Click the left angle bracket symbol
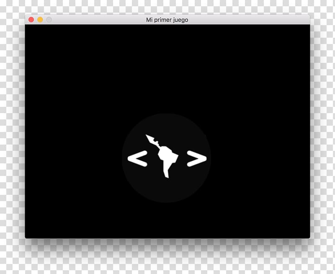 pyautogui.click(x=137, y=158)
